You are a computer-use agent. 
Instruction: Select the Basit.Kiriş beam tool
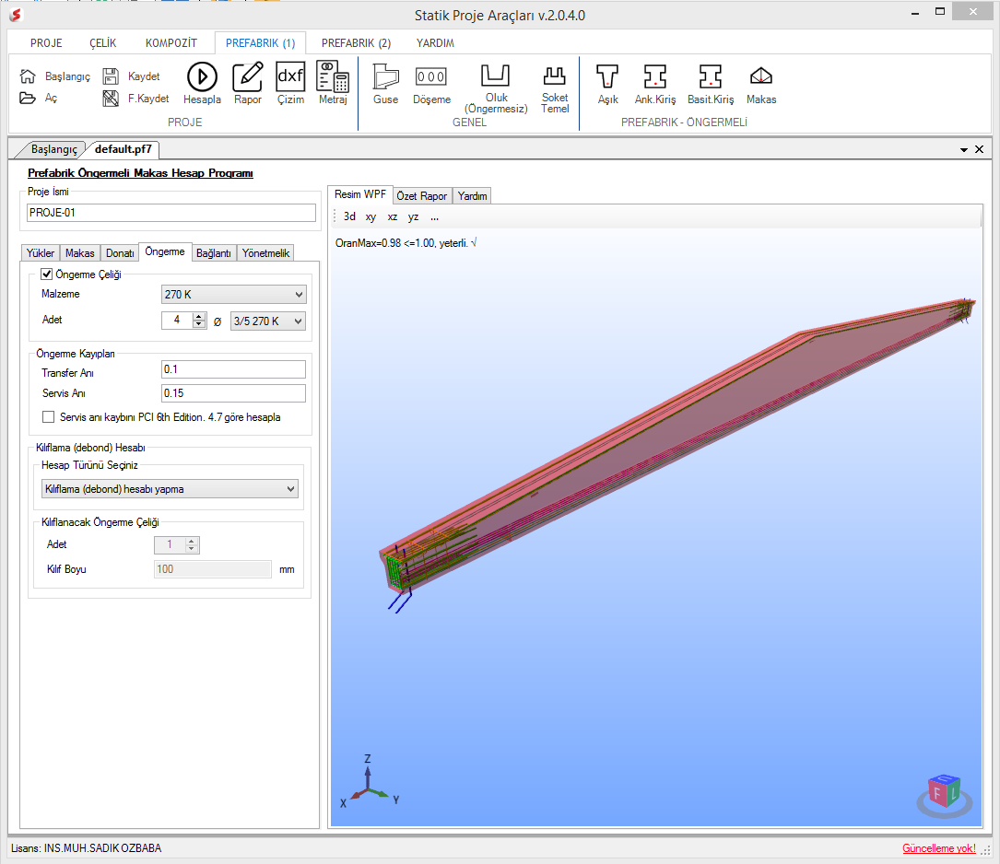[x=711, y=83]
